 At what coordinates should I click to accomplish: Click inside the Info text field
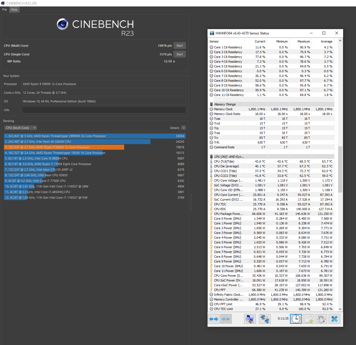pyautogui.click(x=103, y=110)
